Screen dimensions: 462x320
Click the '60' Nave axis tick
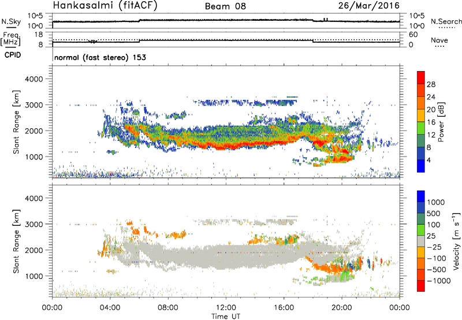coord(413,35)
